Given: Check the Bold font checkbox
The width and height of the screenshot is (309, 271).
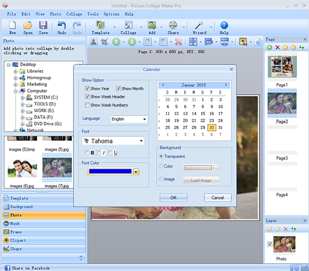Looking at the screenshot, I should coord(87,153).
